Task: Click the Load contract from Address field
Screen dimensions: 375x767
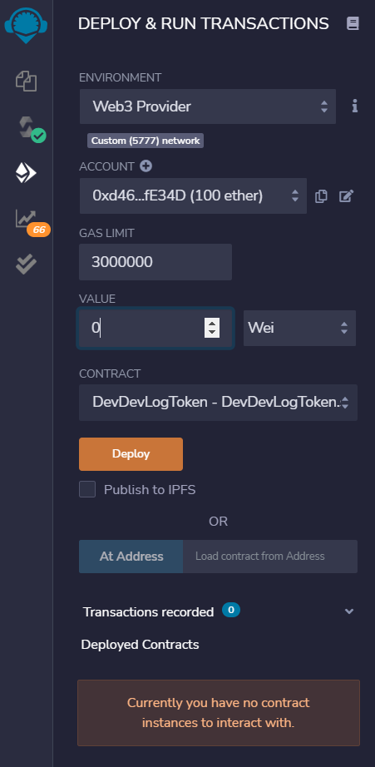Action: click(x=270, y=557)
